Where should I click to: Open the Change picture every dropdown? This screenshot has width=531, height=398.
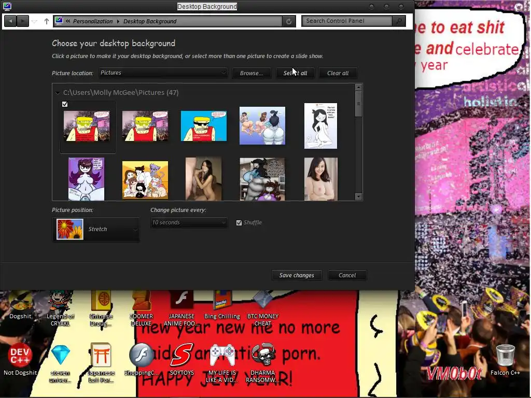coord(189,222)
